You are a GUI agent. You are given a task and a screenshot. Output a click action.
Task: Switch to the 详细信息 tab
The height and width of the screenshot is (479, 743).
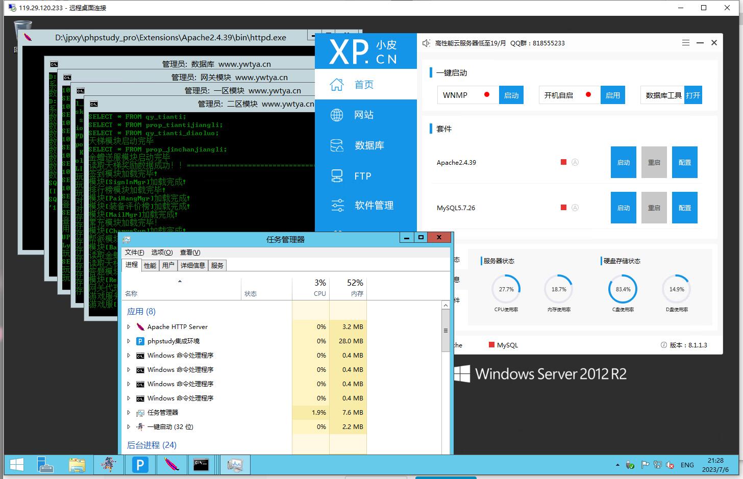click(x=193, y=265)
